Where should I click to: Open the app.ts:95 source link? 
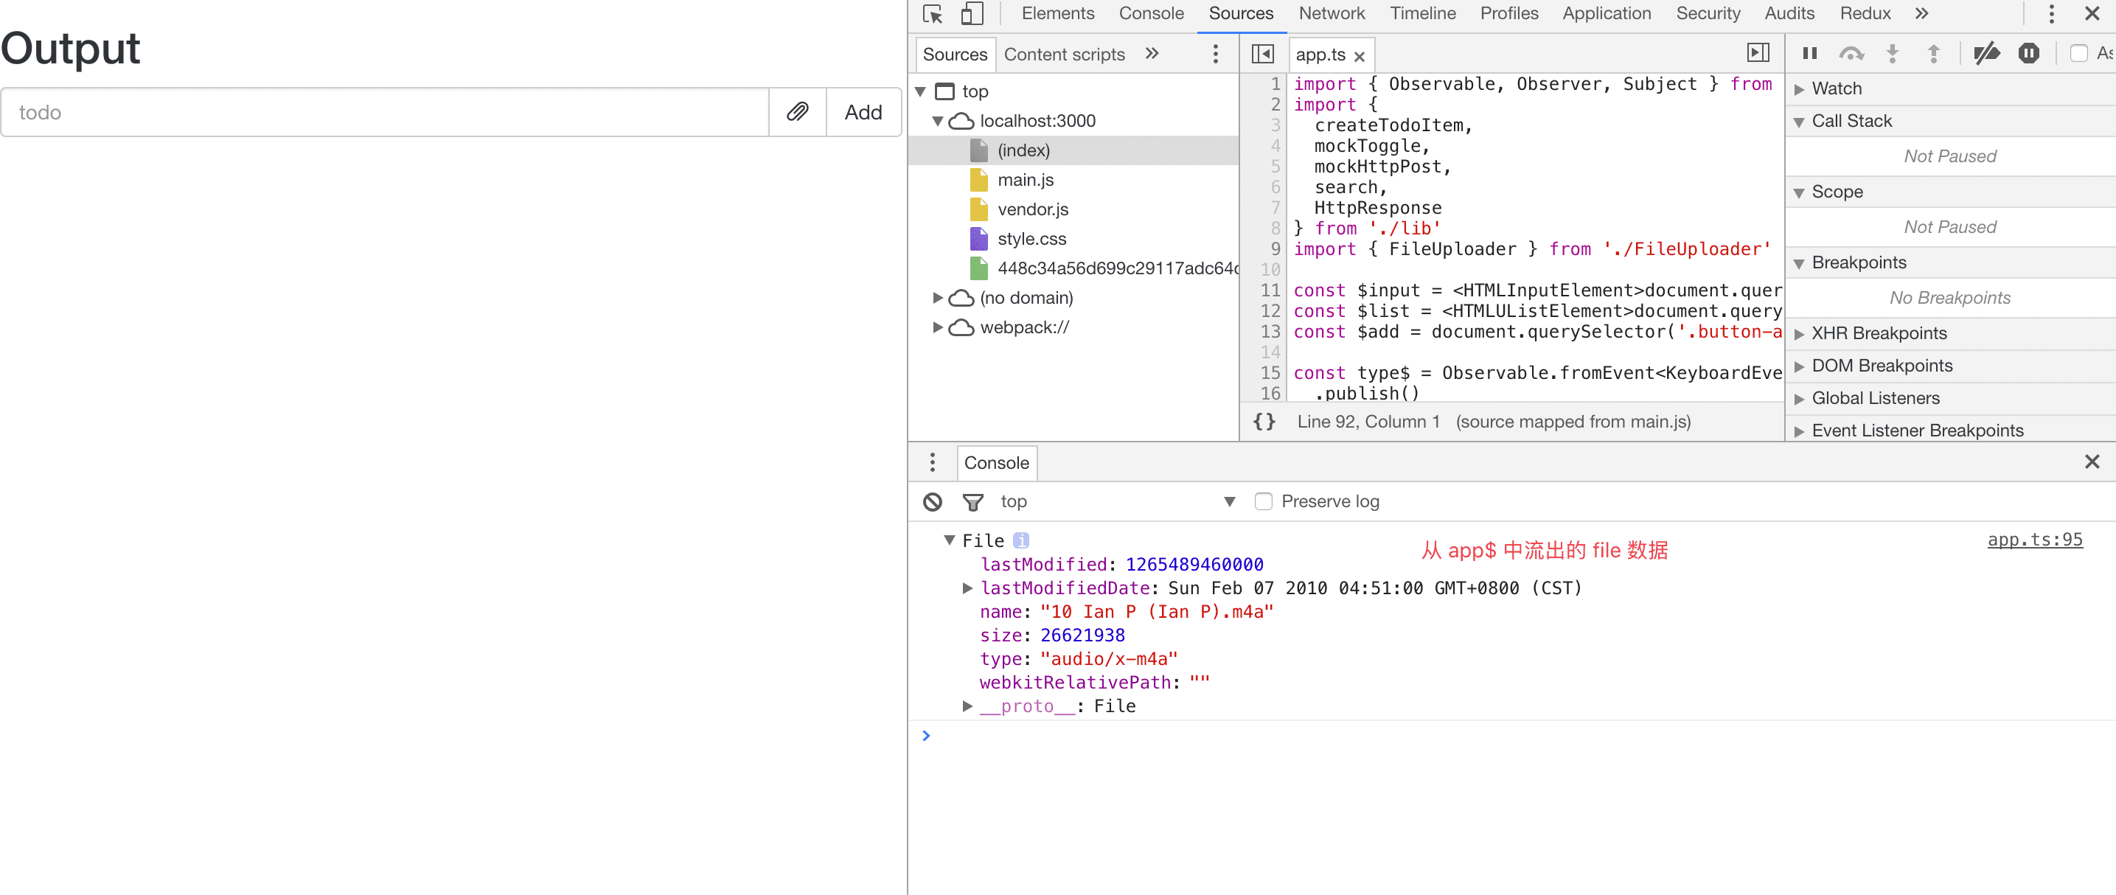click(2034, 540)
